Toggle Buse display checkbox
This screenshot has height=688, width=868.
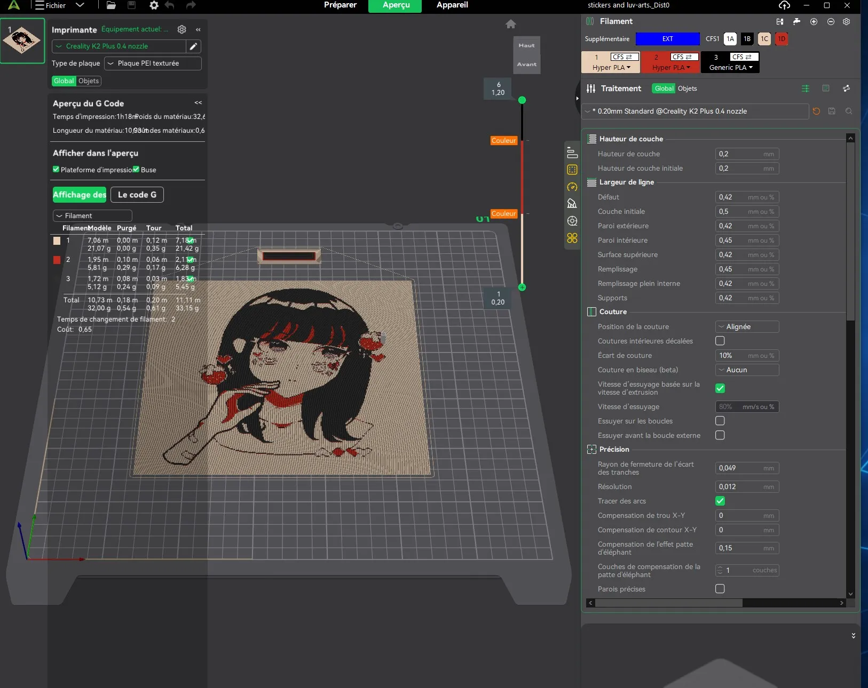[x=136, y=170]
